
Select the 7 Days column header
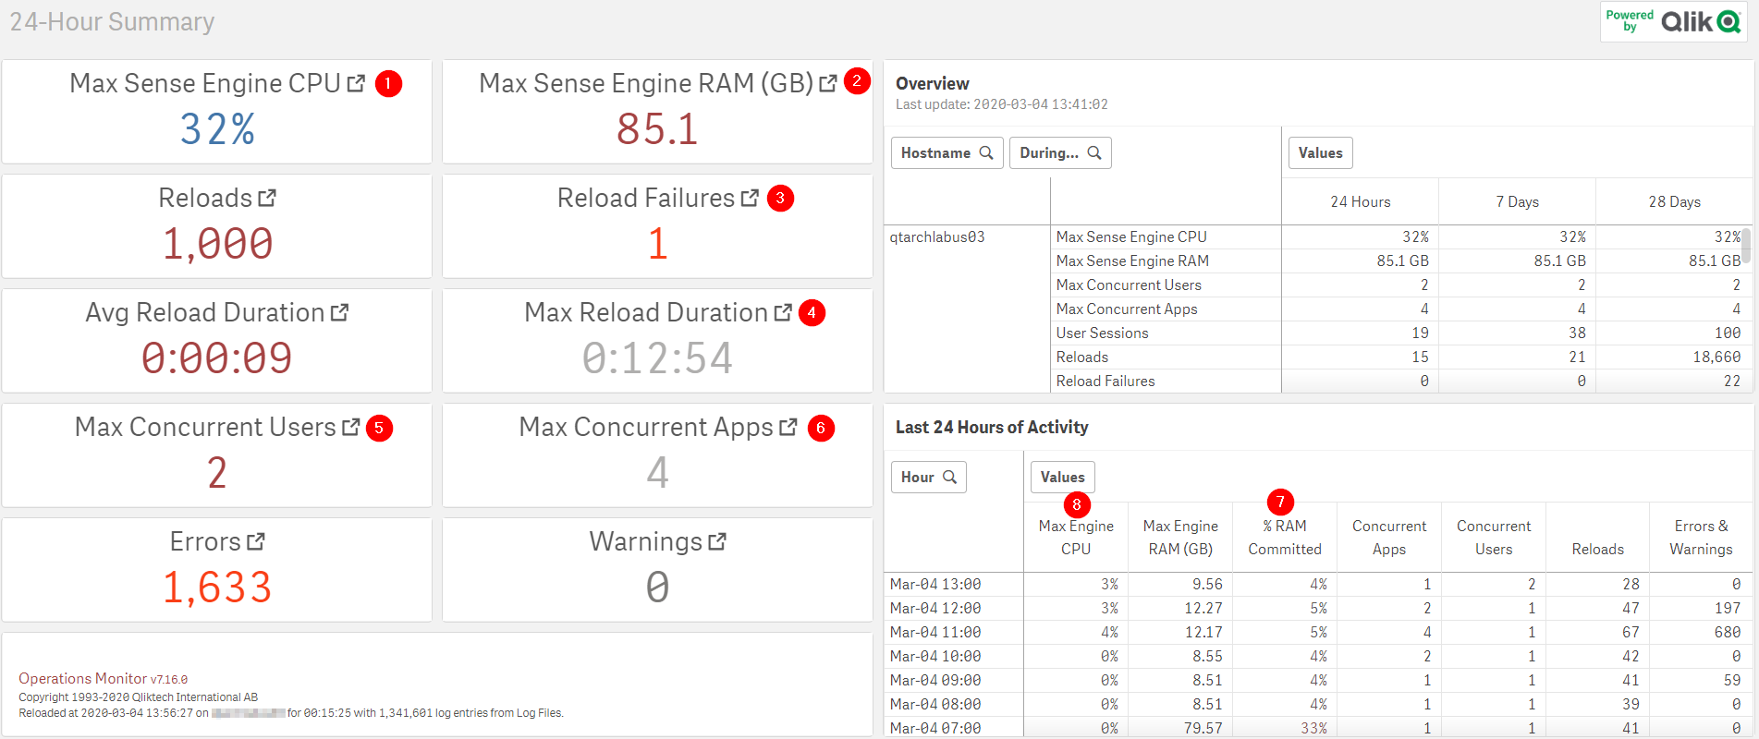[1517, 202]
